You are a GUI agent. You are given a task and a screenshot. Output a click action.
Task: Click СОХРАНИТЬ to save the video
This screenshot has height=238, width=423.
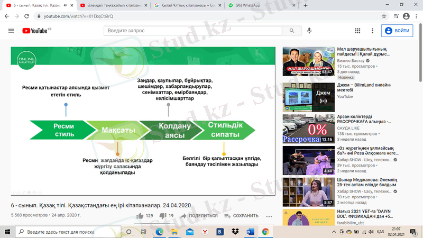[x=242, y=216]
